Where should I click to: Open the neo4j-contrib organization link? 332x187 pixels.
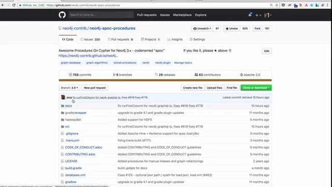(x=75, y=28)
